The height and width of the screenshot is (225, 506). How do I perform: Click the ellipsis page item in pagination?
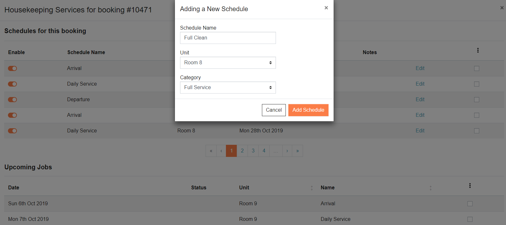click(x=276, y=151)
